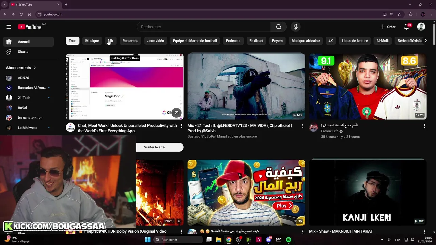Open Chrome extensions puzzle icon
436x245 pixels.
410,14
